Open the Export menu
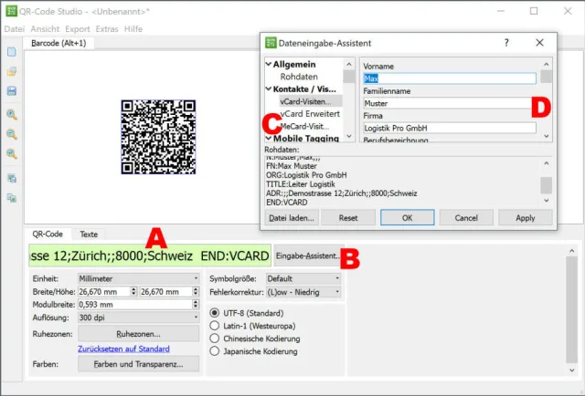This screenshot has height=396, width=585. 78,29
